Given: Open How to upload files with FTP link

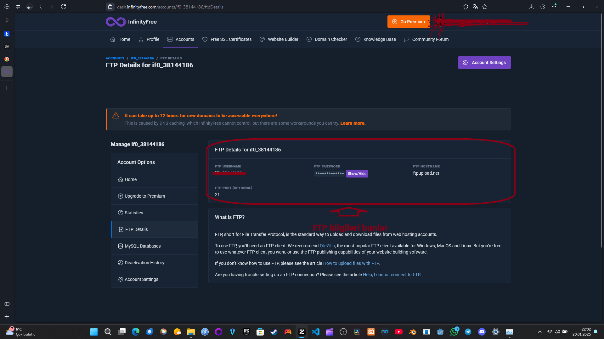Looking at the screenshot, I should (351, 263).
